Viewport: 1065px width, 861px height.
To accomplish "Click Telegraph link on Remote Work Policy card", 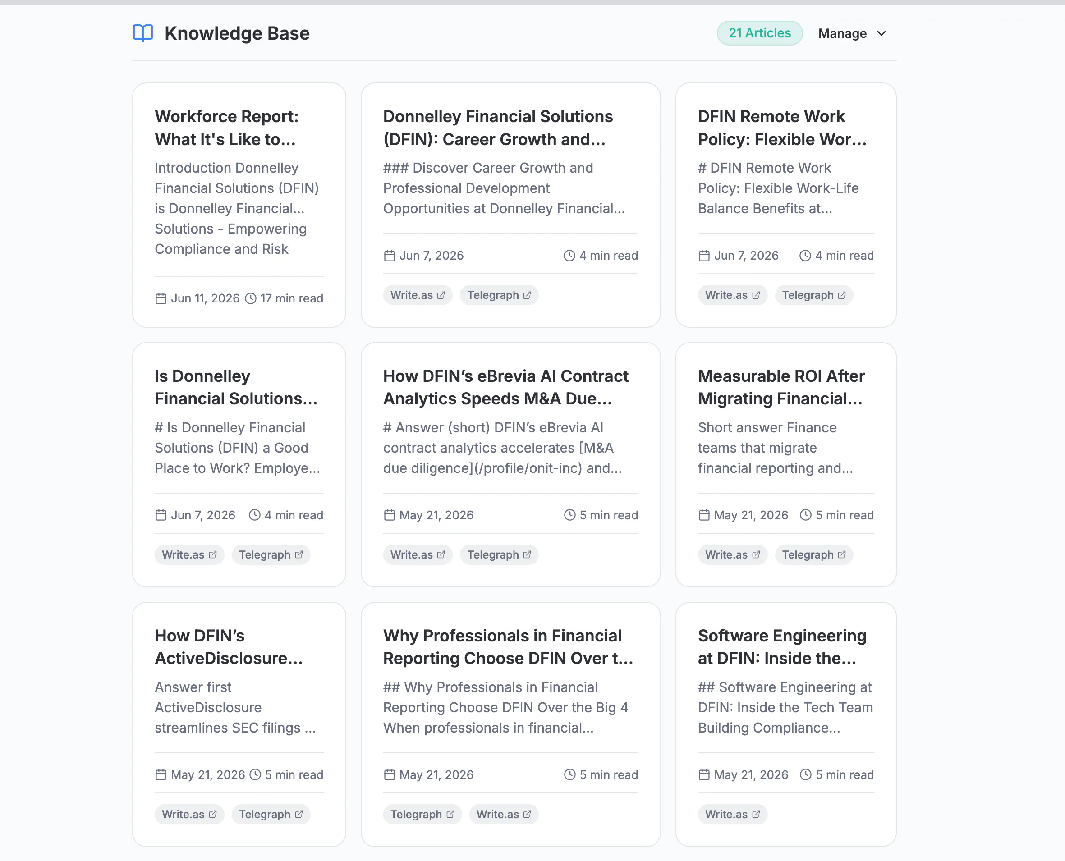I will pos(814,295).
